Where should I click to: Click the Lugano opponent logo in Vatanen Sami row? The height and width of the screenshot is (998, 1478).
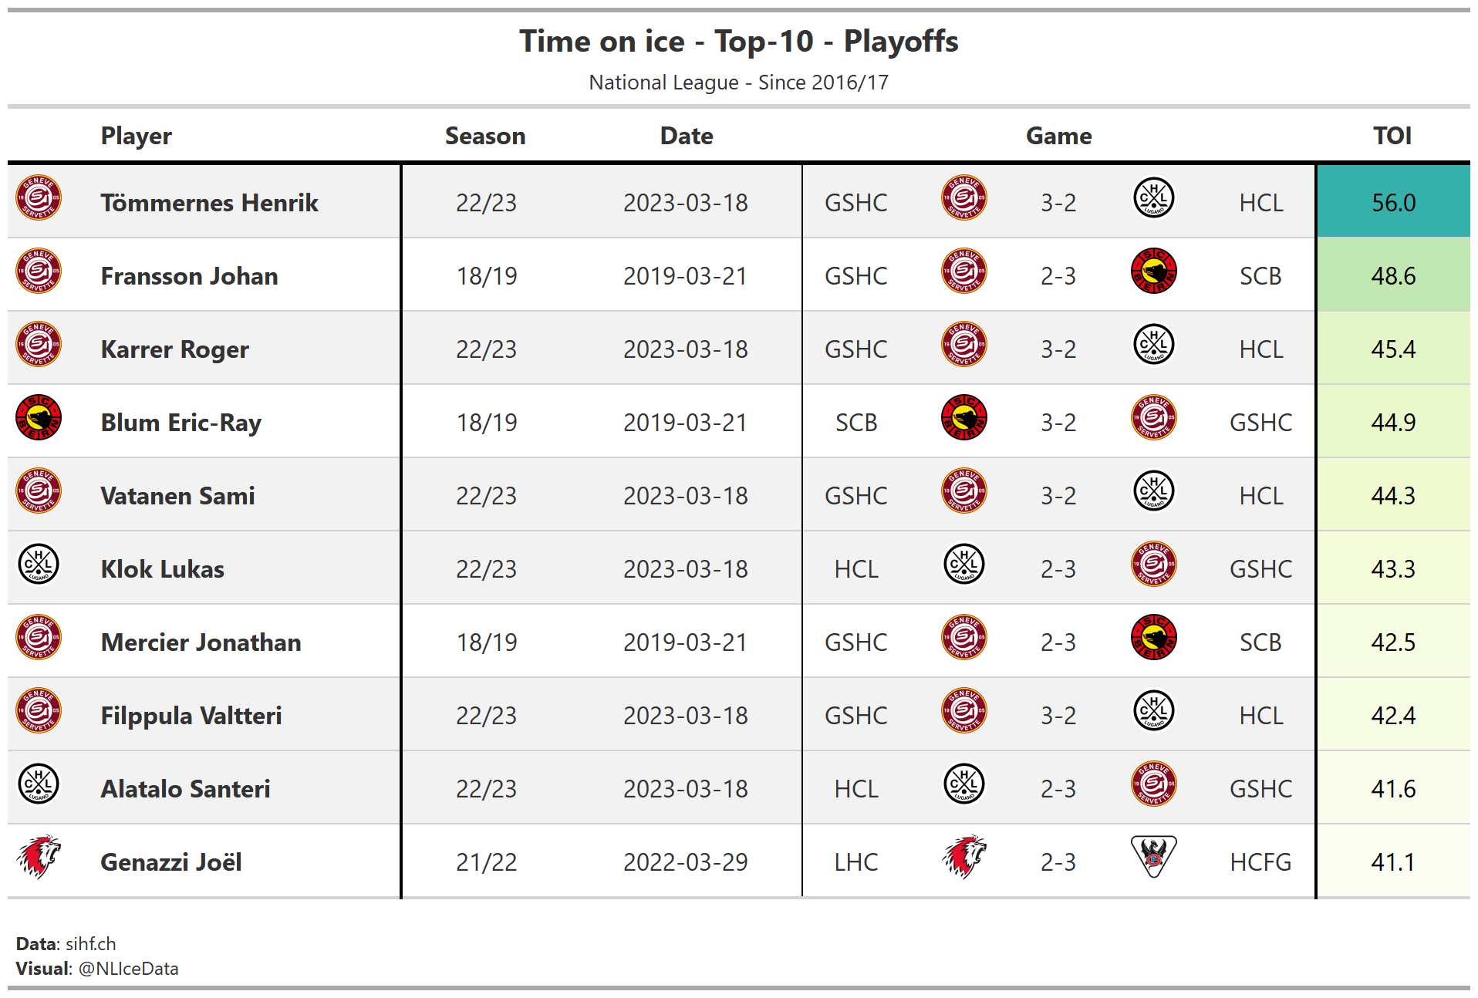coord(1153,491)
